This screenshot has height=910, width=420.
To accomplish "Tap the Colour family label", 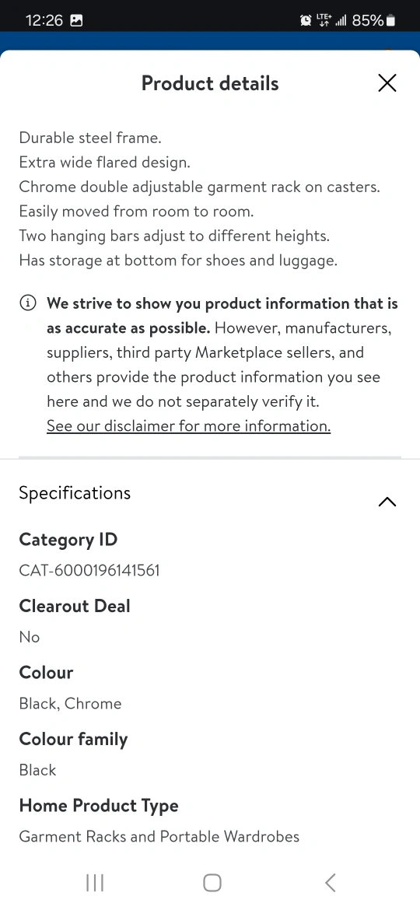I will pos(73,739).
